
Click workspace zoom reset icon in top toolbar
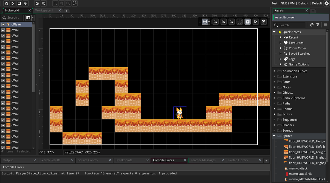pos(62,3)
